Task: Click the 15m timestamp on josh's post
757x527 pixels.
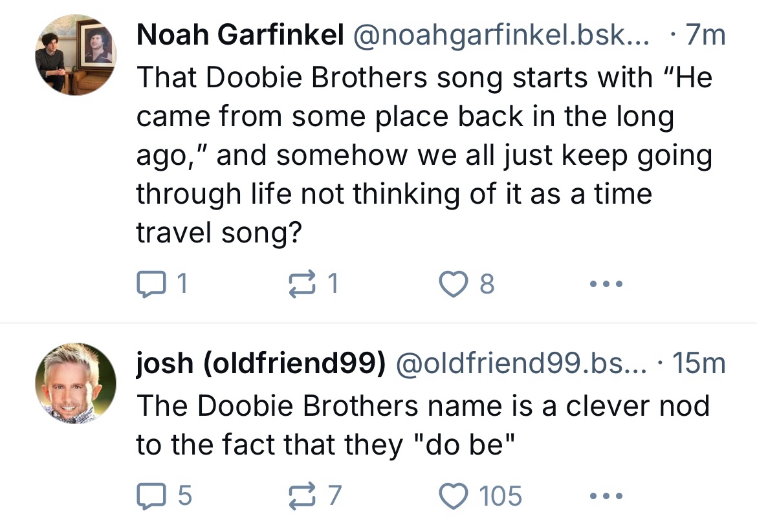Action: pyautogui.click(x=699, y=365)
